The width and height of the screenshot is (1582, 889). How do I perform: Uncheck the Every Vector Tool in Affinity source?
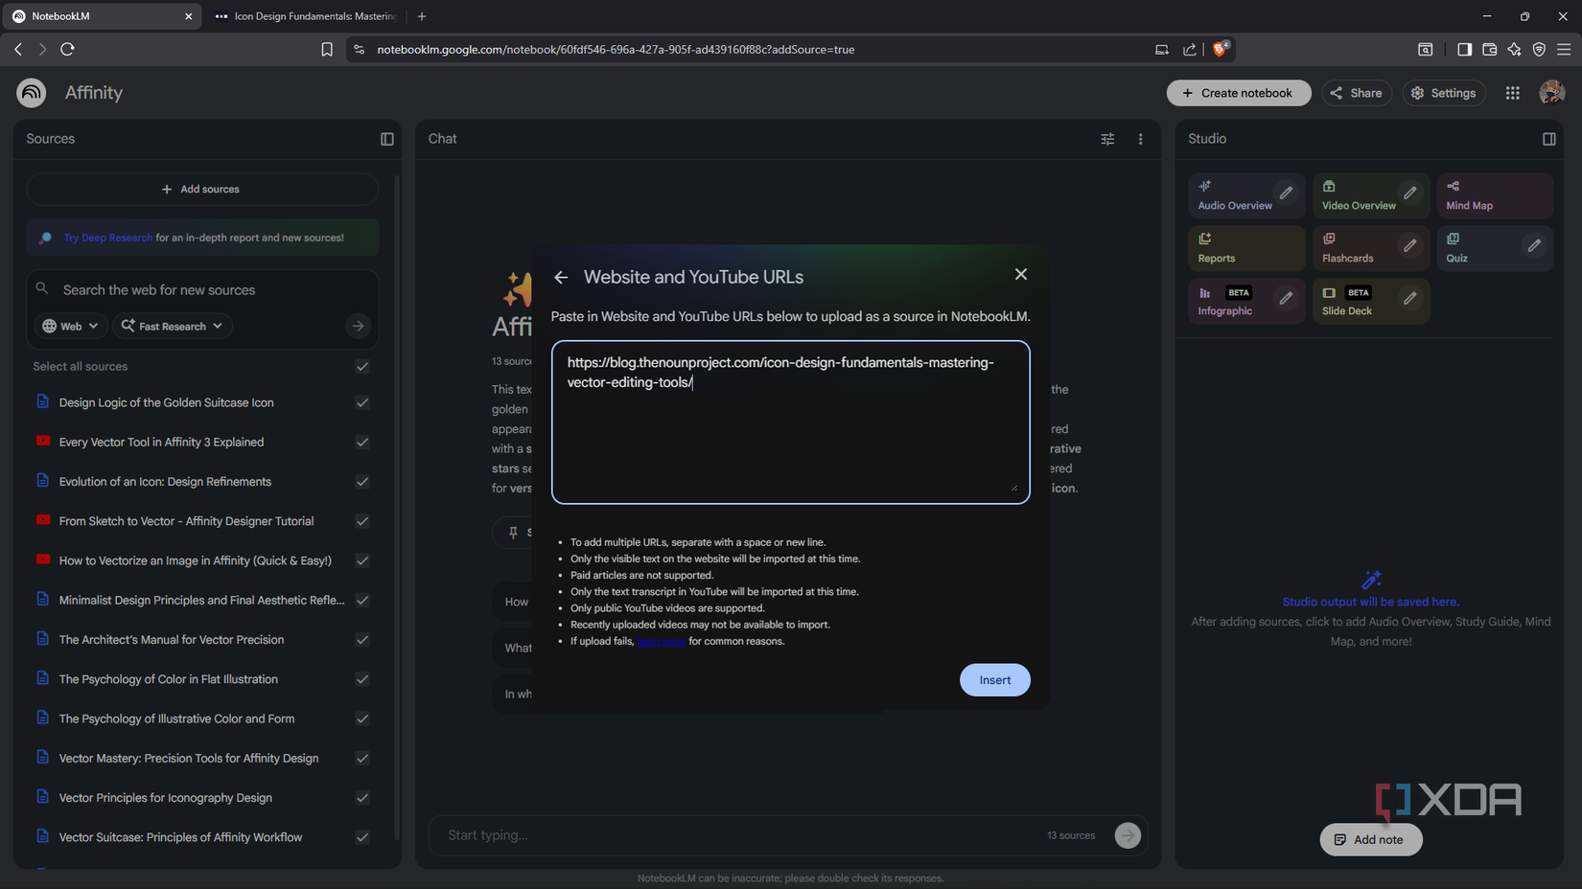(x=362, y=442)
